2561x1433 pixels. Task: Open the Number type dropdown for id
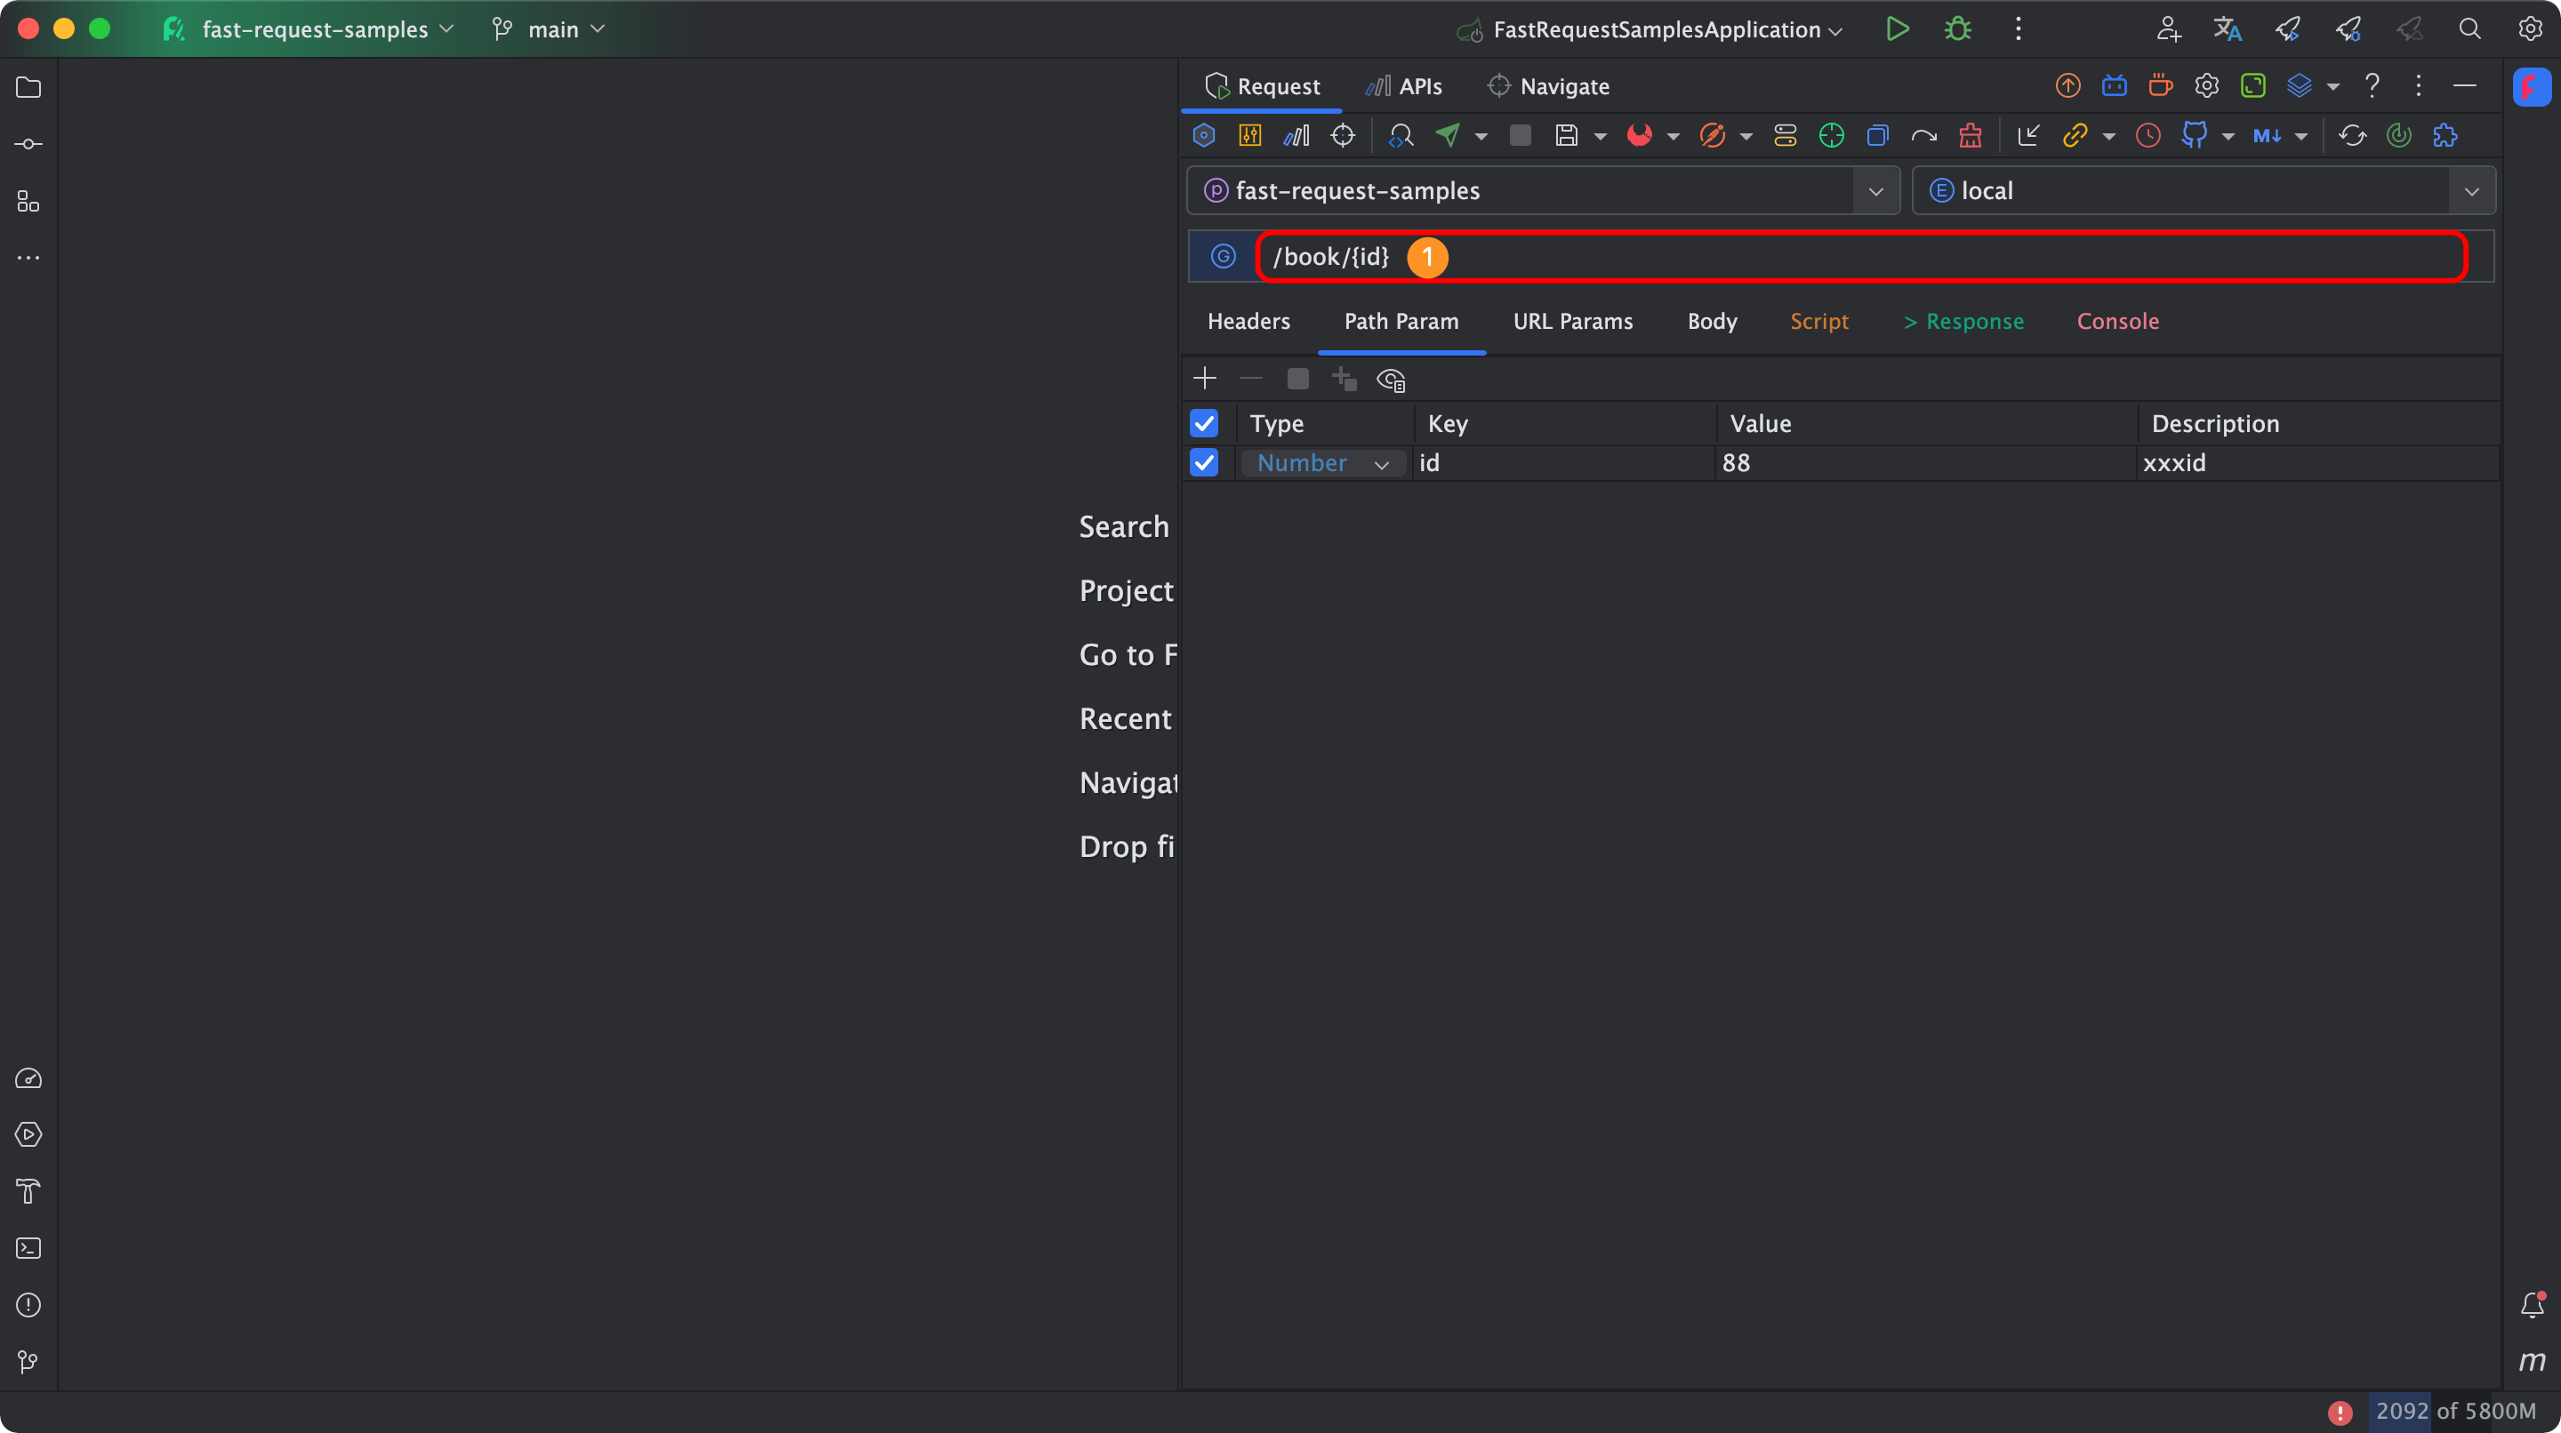pyautogui.click(x=1322, y=463)
